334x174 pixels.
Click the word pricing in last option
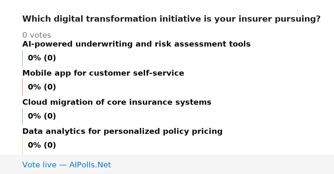tap(207, 132)
